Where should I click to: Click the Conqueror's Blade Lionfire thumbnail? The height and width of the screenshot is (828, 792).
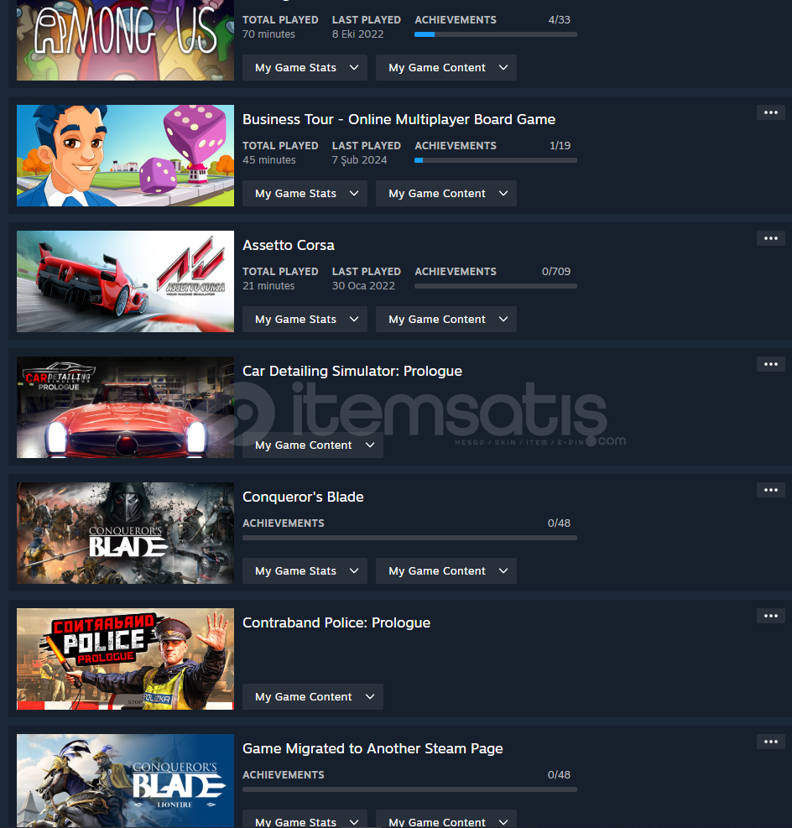click(x=125, y=780)
